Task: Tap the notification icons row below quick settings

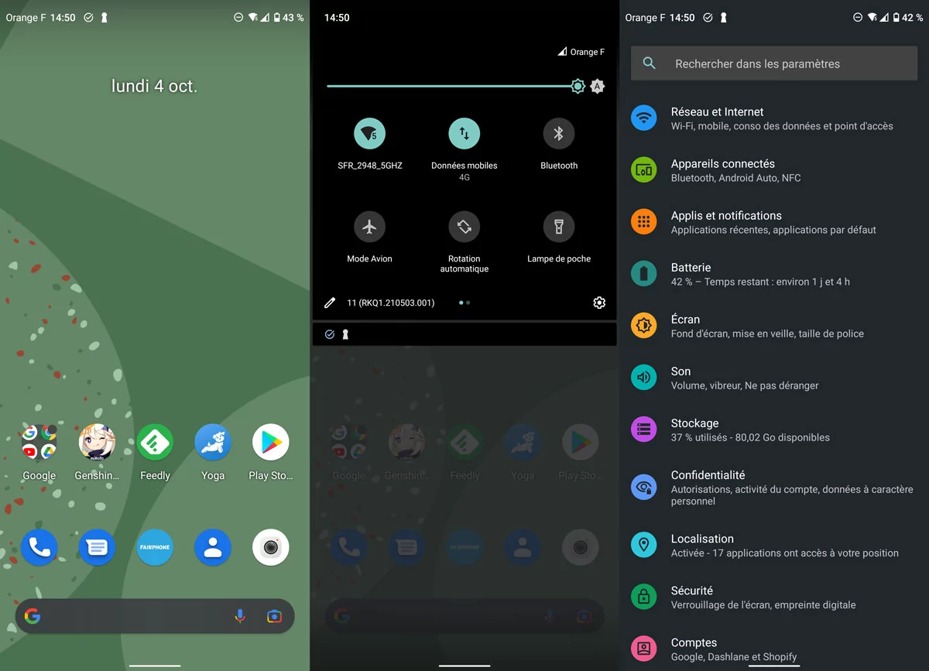Action: coord(464,334)
